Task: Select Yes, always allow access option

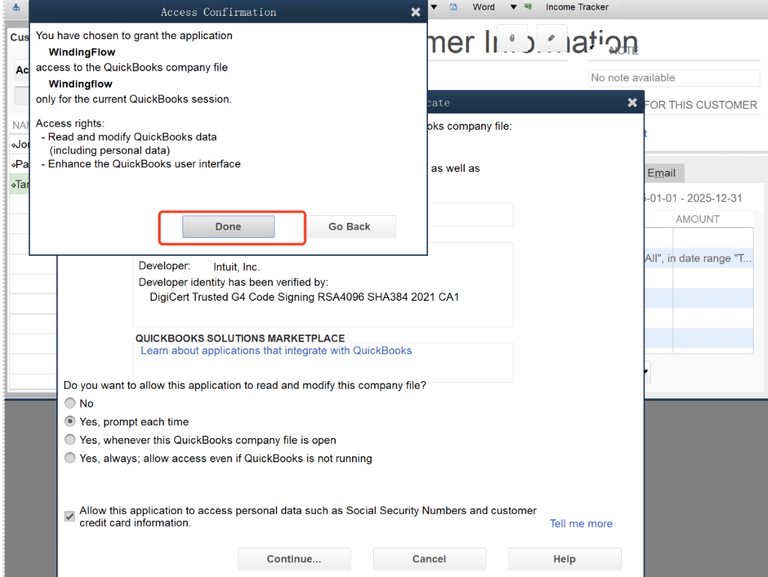Action: click(70, 458)
